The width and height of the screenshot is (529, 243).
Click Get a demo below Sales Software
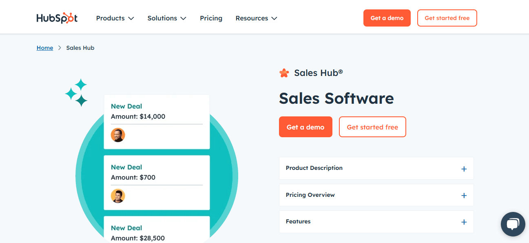coord(305,127)
